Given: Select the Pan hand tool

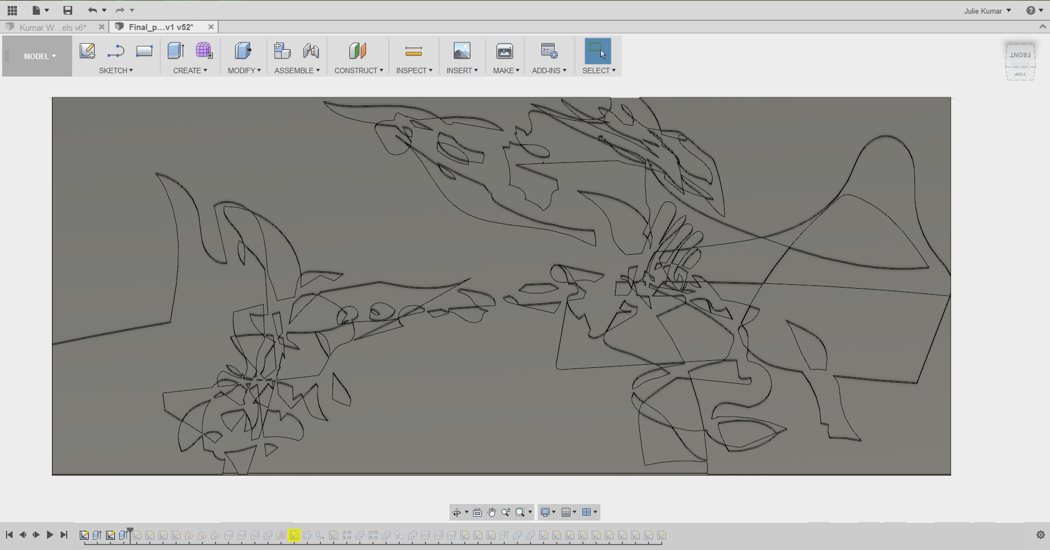Looking at the screenshot, I should pos(492,512).
